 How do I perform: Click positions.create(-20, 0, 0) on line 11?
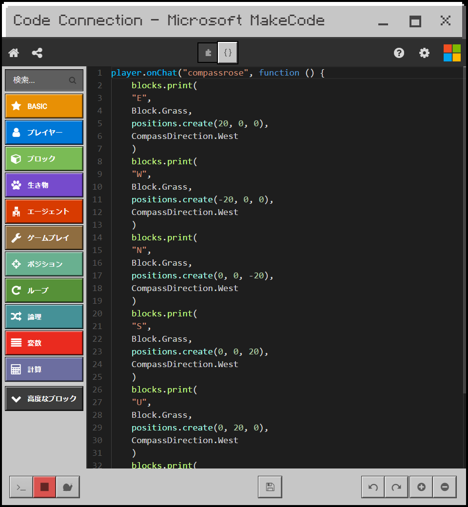coord(200,199)
